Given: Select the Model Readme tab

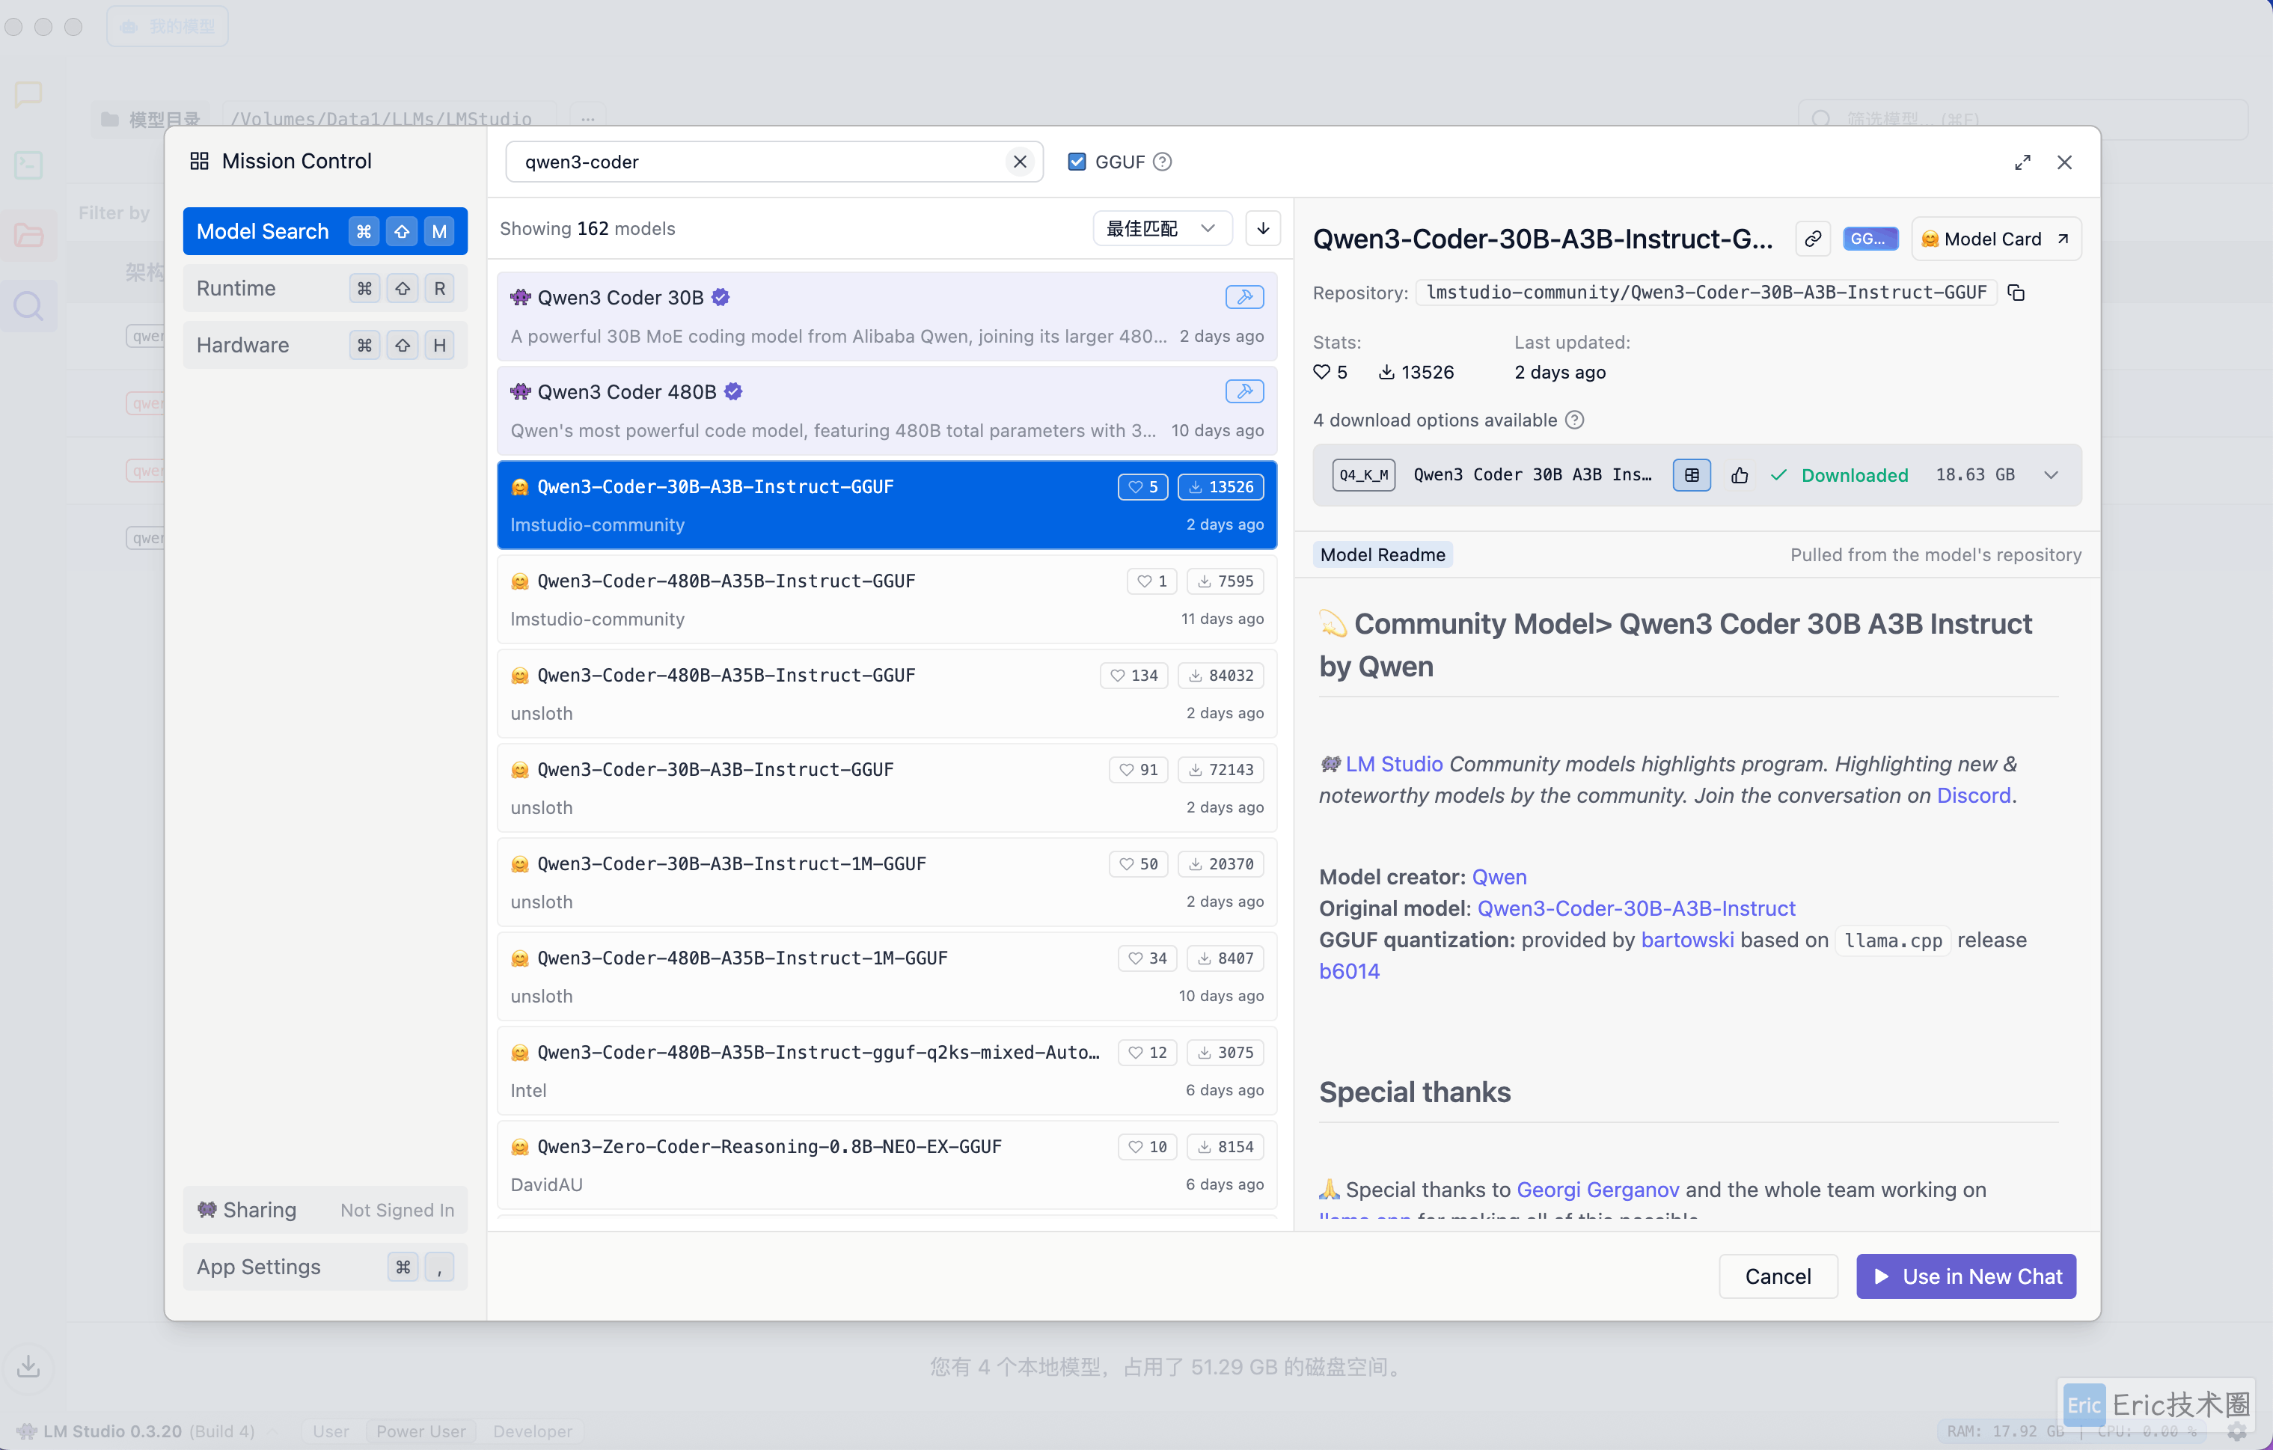Looking at the screenshot, I should click(x=1382, y=555).
